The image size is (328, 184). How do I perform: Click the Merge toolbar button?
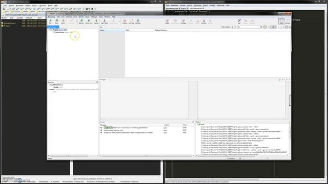(96, 21)
